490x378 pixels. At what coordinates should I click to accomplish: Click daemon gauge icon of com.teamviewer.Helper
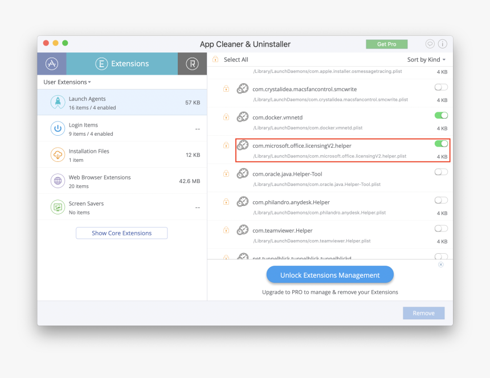243,230
